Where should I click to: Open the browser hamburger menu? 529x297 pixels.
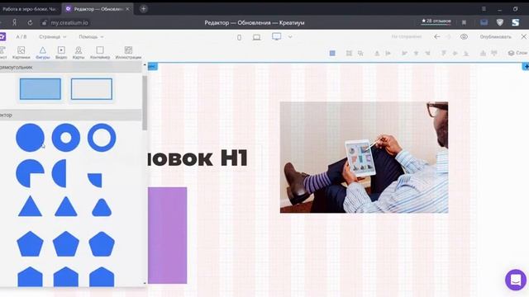tap(484, 9)
